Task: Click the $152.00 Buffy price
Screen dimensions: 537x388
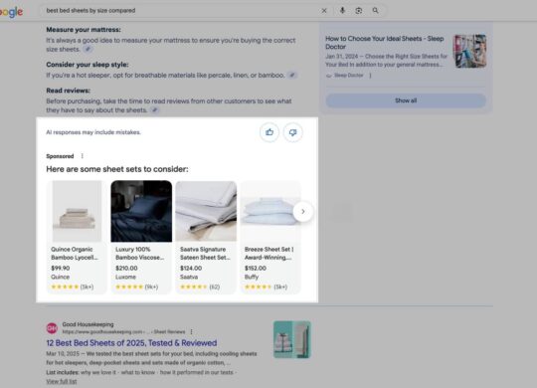Action: pos(256,268)
